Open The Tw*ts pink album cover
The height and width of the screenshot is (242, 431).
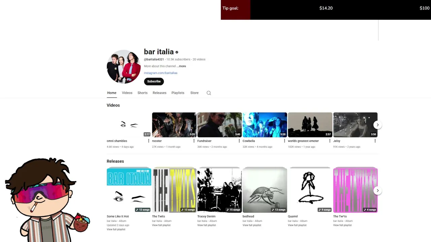(x=355, y=190)
